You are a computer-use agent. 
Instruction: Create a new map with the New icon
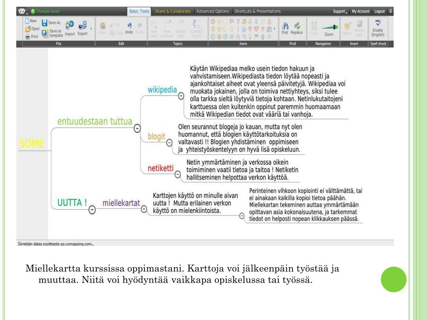27,21
